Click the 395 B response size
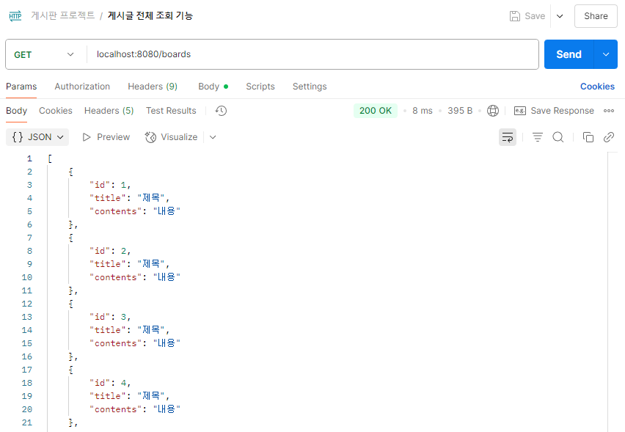Viewport: 625px width, 432px height. click(x=460, y=111)
